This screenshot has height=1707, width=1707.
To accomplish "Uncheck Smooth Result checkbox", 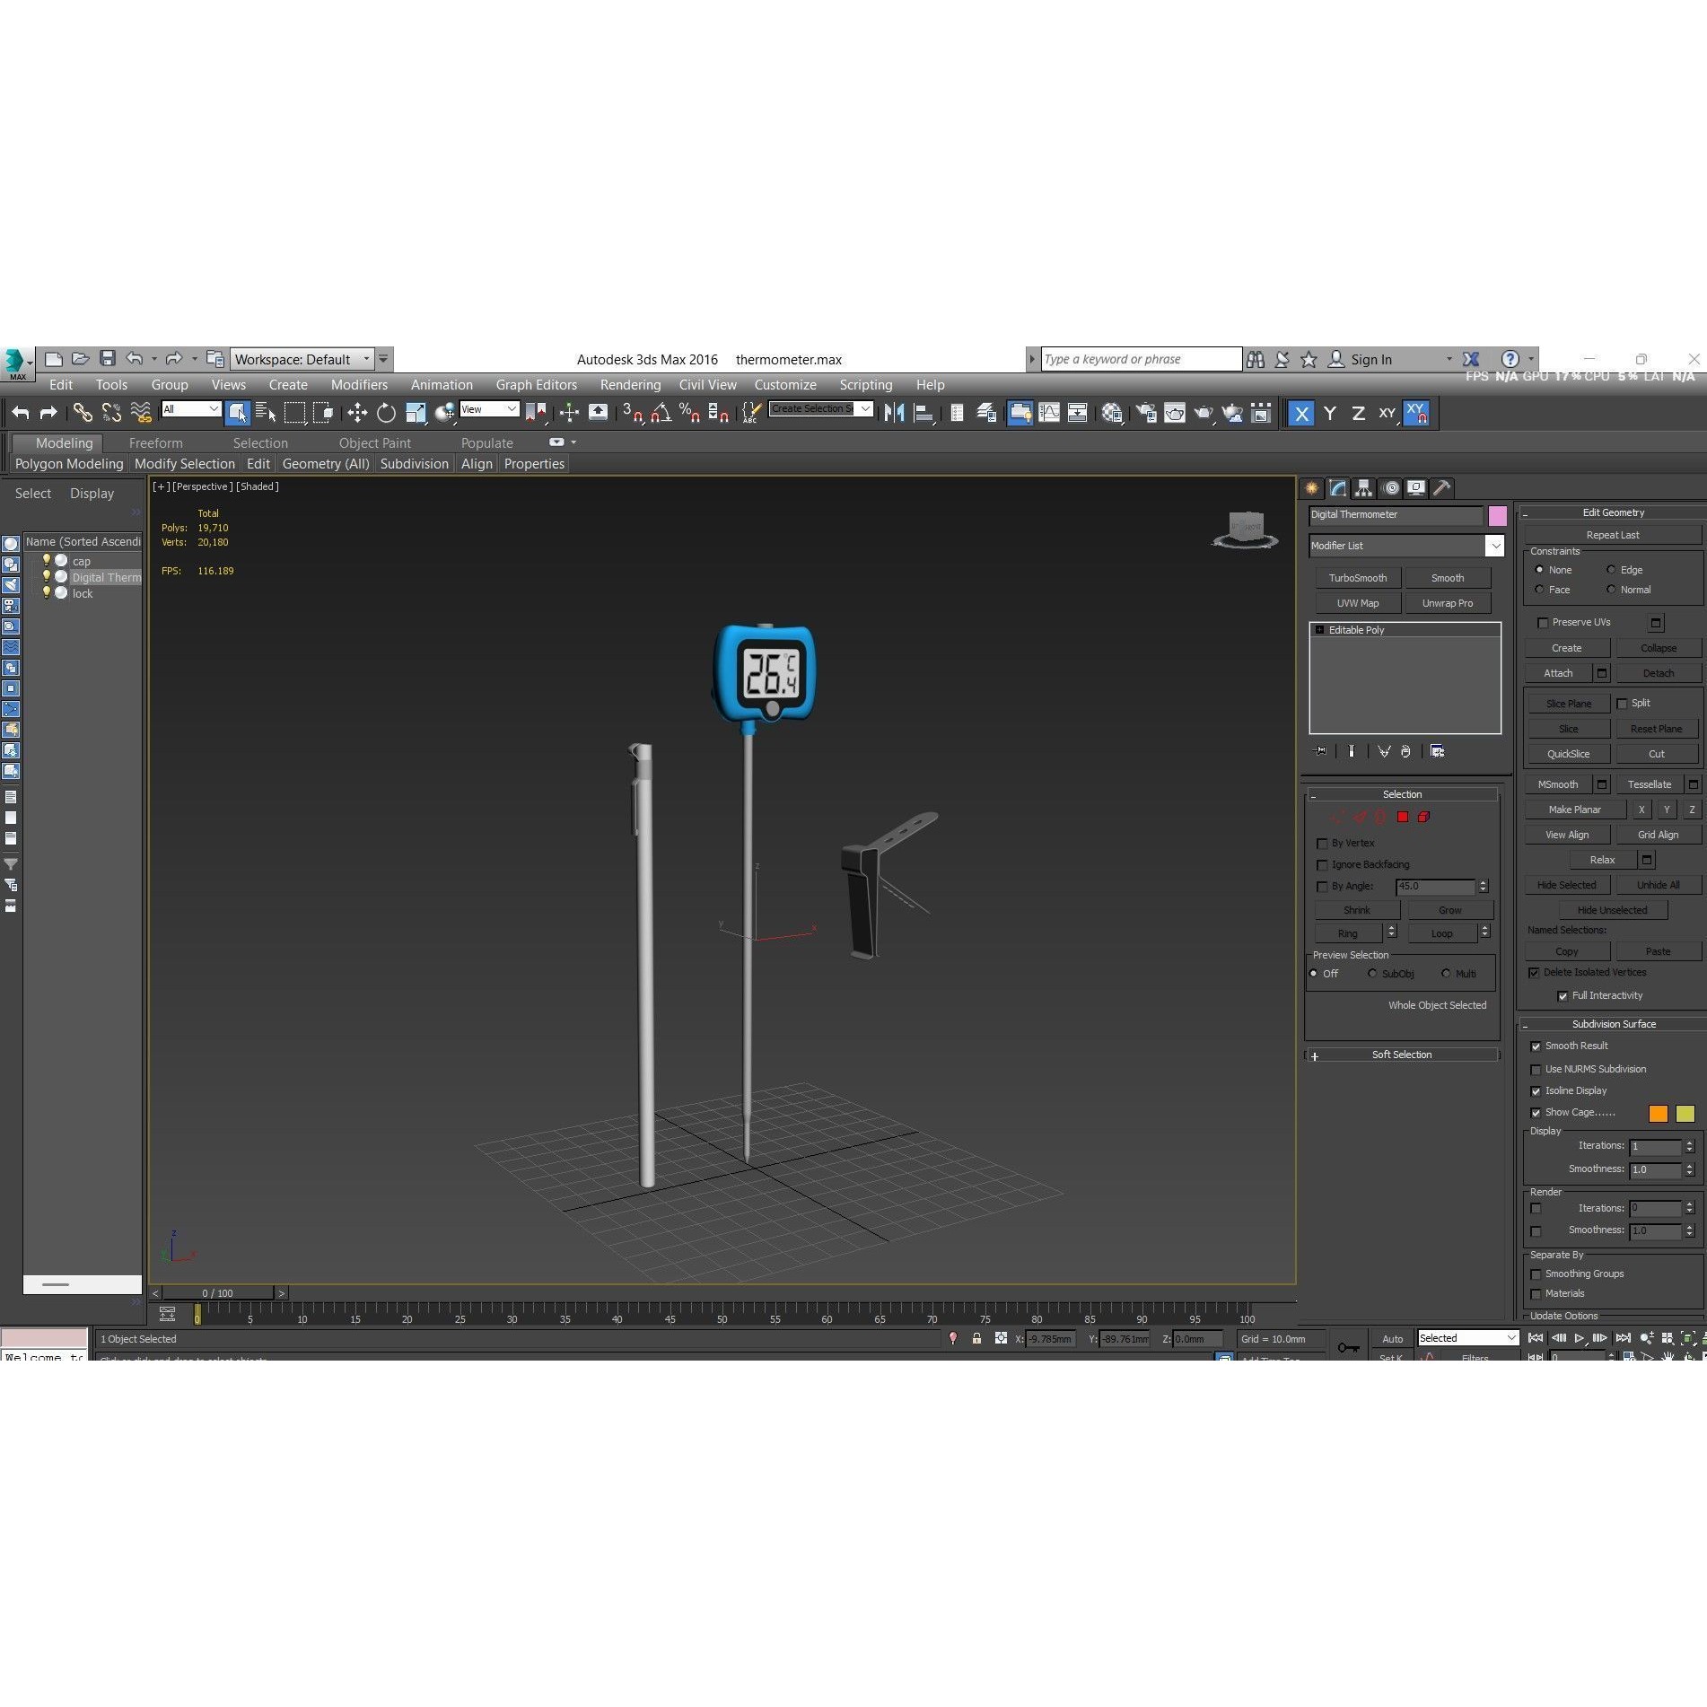I will point(1536,1046).
